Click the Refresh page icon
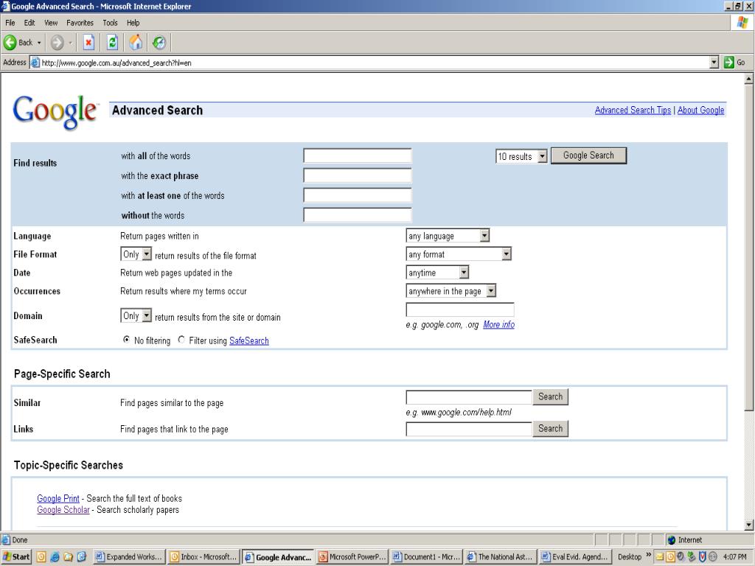The image size is (755, 566). pos(112,43)
